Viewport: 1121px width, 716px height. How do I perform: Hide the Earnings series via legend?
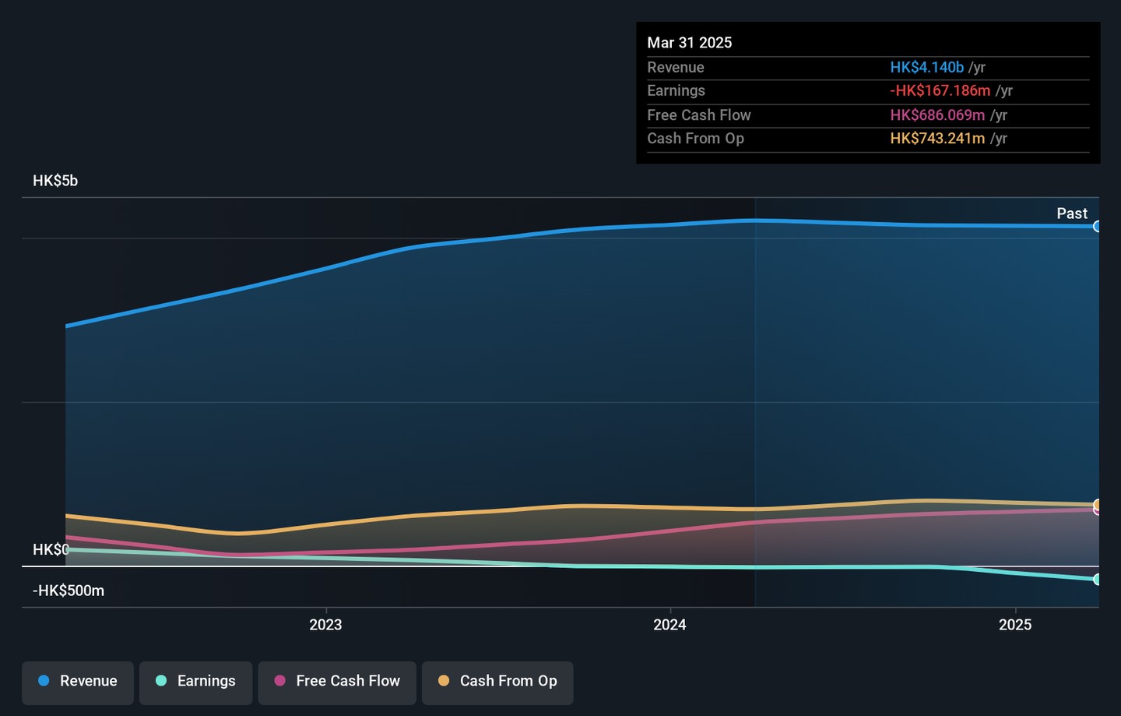(x=195, y=682)
